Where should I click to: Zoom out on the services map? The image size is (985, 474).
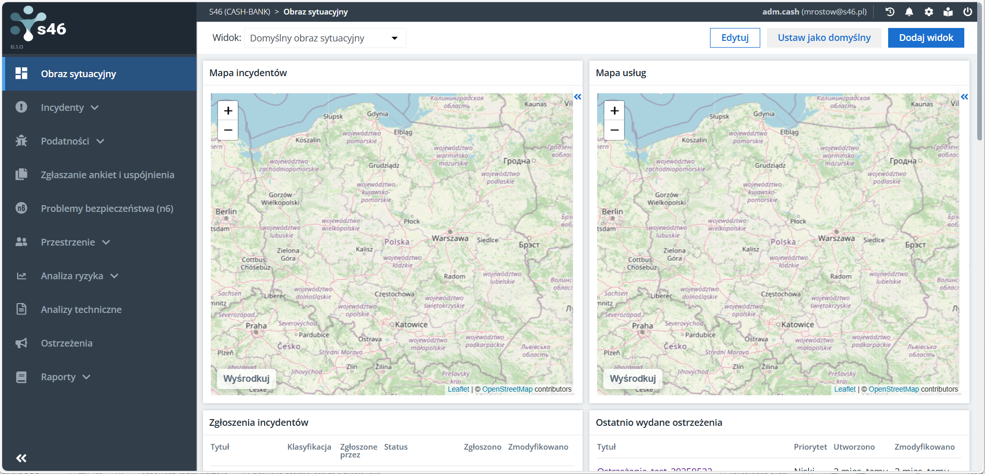614,130
